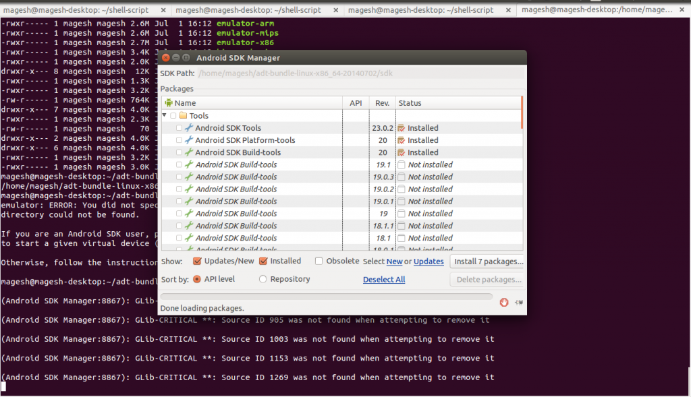Click the Installed status icon for SDK Platform-tools
The image size is (691, 397).
click(402, 140)
